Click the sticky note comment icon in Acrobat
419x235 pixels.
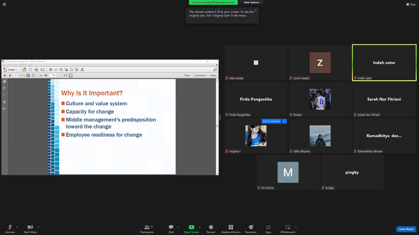(x=56, y=70)
